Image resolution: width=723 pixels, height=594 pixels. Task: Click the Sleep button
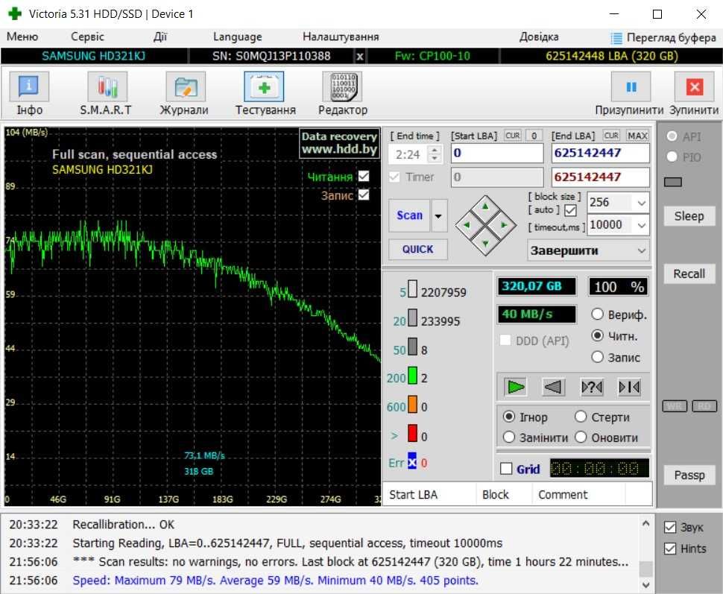coord(689,216)
